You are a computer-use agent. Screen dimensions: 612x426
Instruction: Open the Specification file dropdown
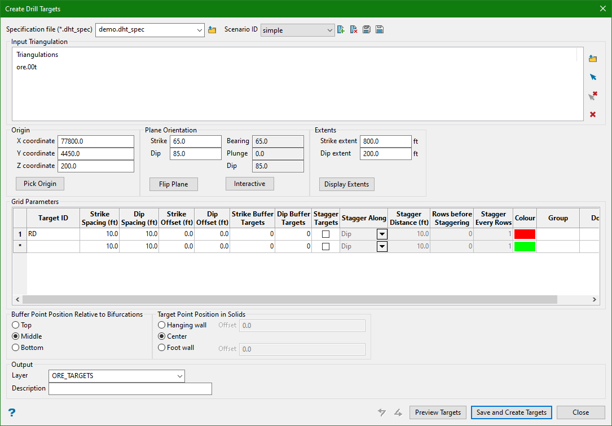(x=200, y=30)
